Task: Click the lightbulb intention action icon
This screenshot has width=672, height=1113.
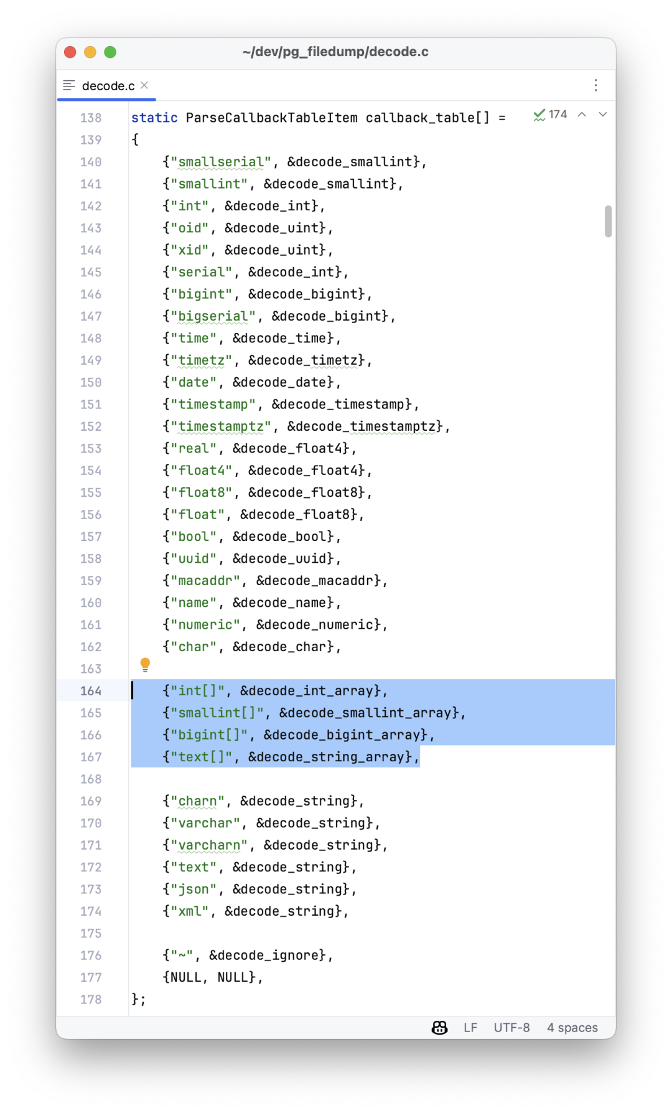Action: point(145,665)
